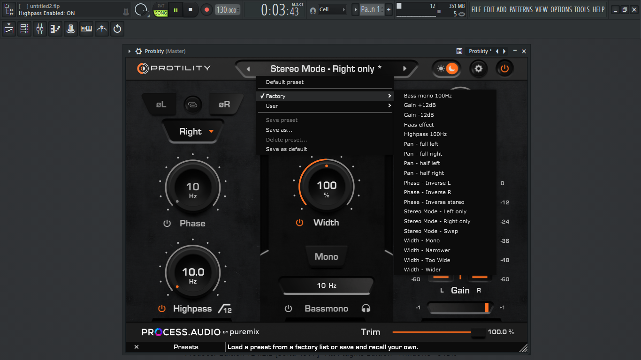Viewport: 641px width, 360px height.
Task: Open the playlist view icon
Action: coord(9,29)
